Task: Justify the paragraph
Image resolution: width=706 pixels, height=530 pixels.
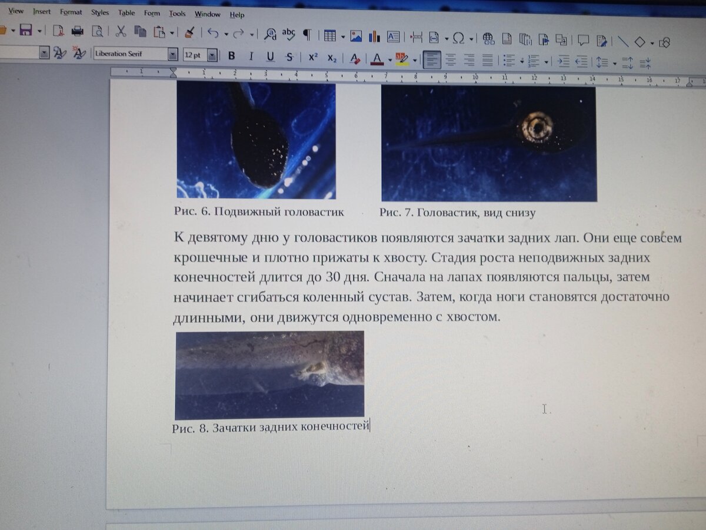Action: coord(487,60)
